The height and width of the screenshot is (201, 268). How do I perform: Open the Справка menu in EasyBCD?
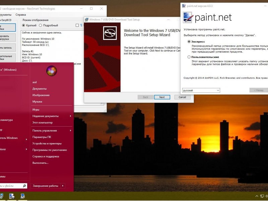tap(21, 15)
